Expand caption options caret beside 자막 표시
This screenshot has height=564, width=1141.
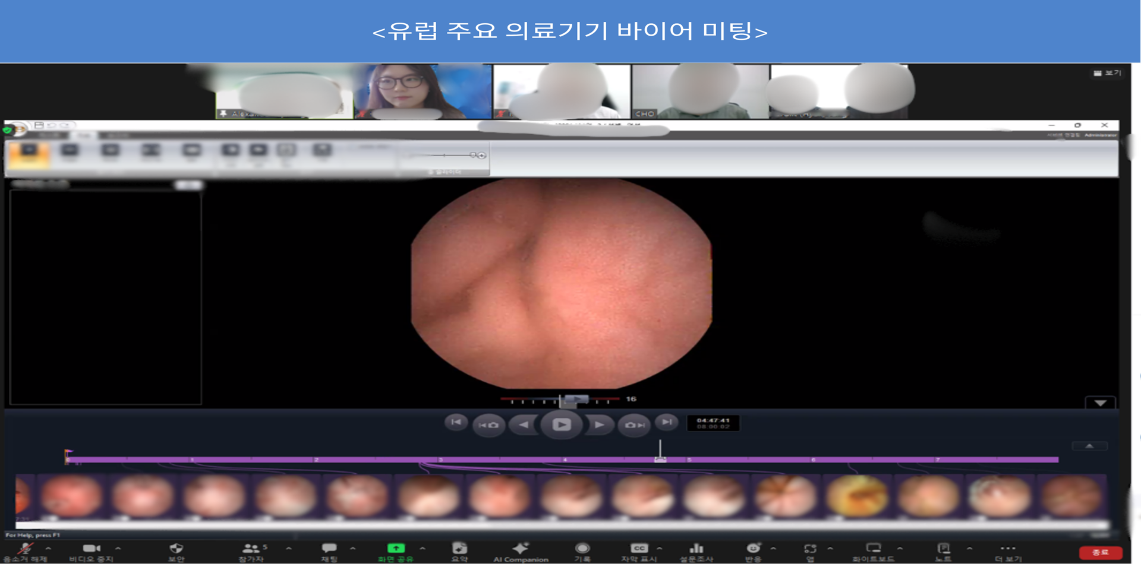659,549
